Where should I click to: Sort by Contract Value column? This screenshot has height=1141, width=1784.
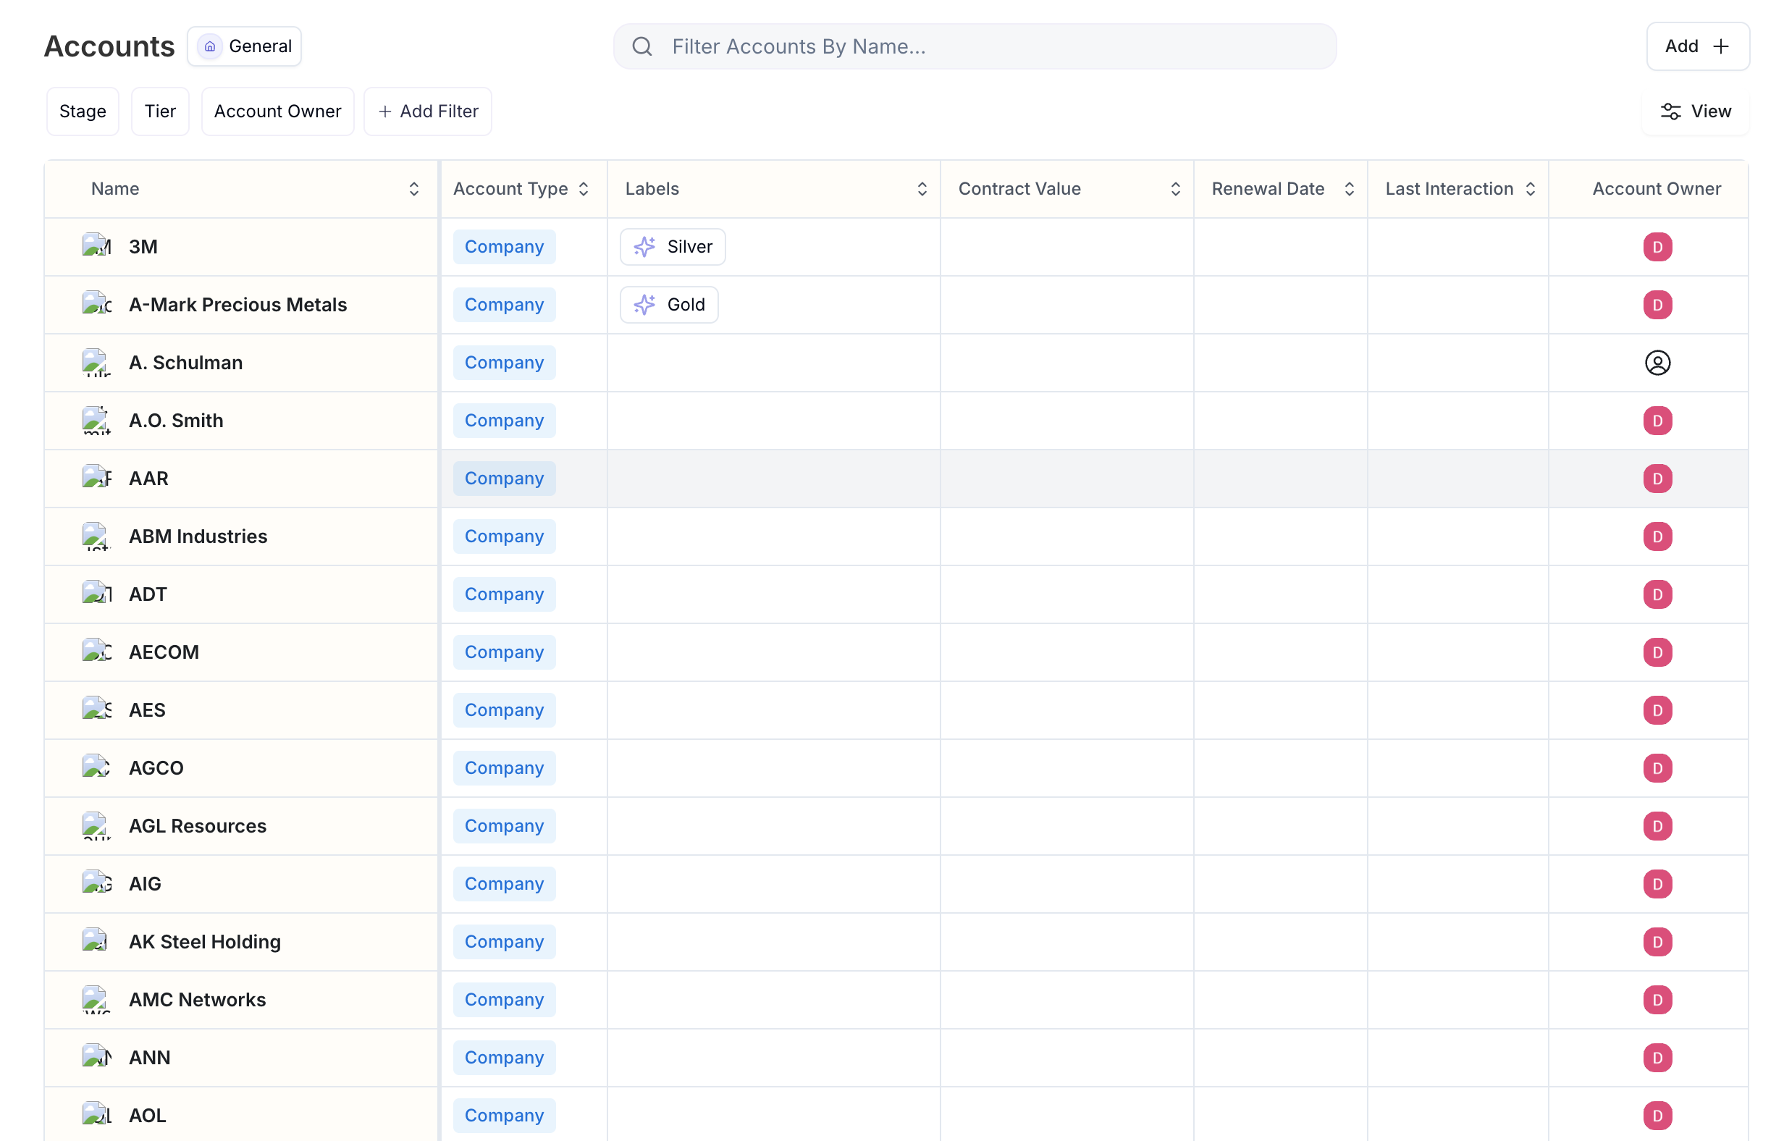(1174, 189)
